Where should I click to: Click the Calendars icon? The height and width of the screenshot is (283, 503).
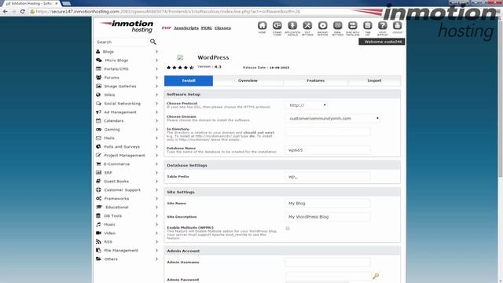click(98, 120)
